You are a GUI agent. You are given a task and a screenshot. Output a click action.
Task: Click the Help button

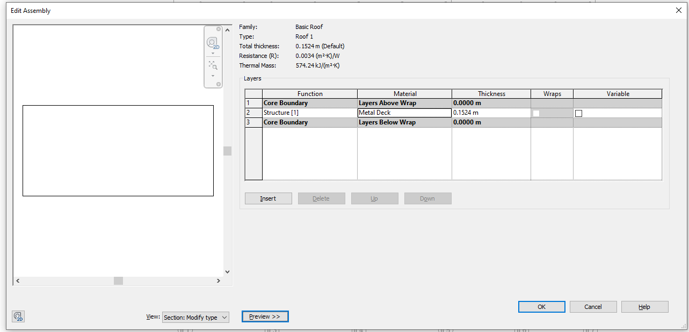coord(644,307)
